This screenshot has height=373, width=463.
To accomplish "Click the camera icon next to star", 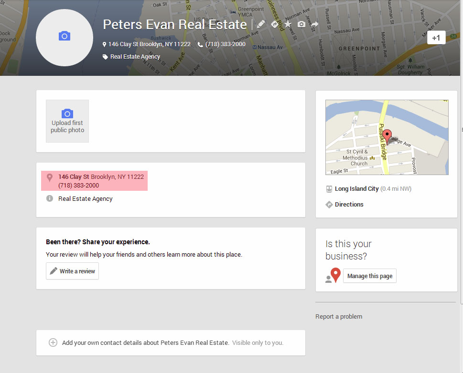I will [301, 24].
